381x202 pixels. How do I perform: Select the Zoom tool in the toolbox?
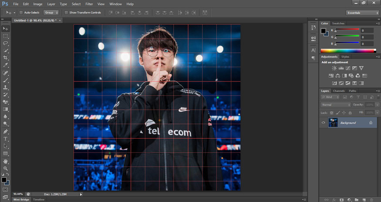(5, 168)
